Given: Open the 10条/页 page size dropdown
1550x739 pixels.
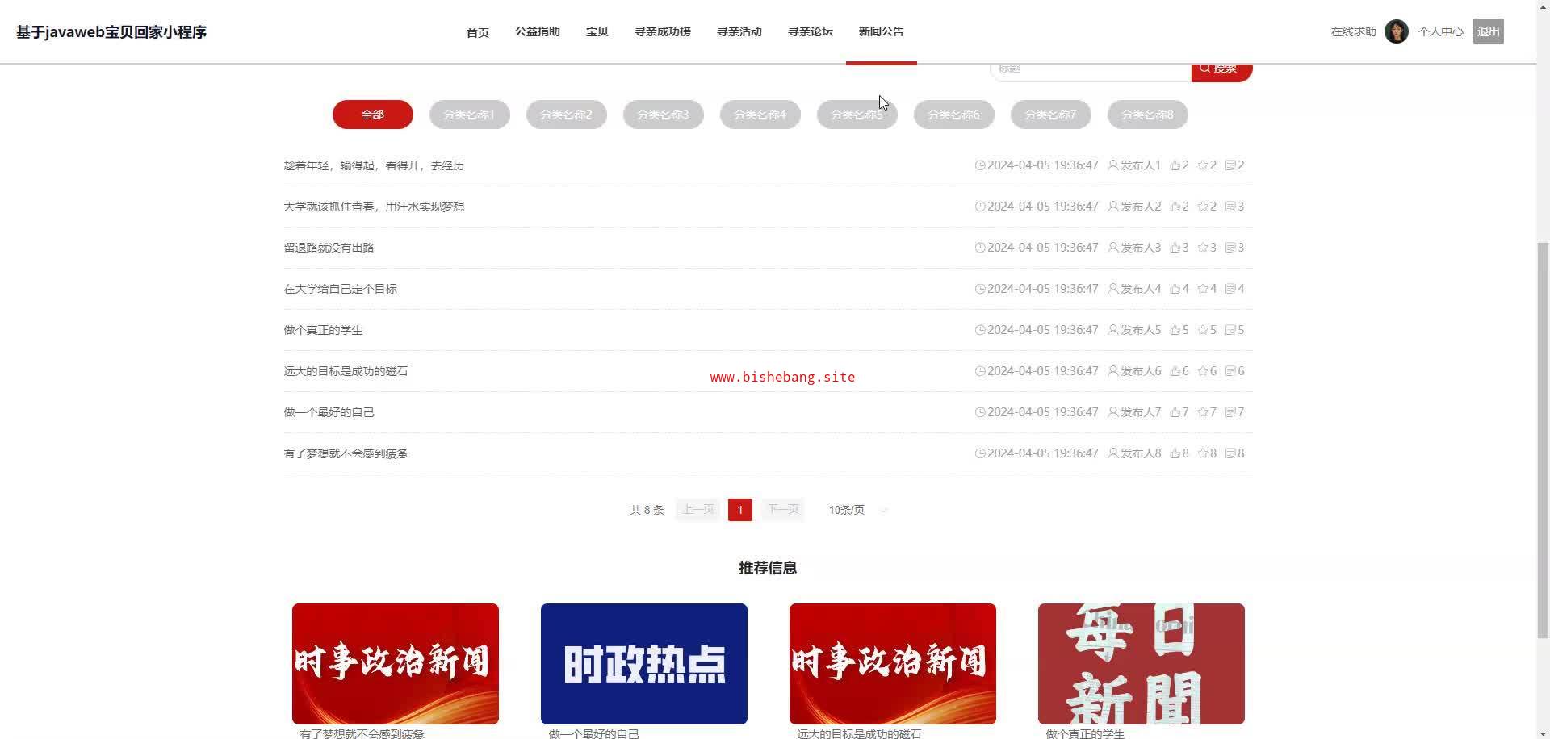Looking at the screenshot, I should tap(857, 510).
